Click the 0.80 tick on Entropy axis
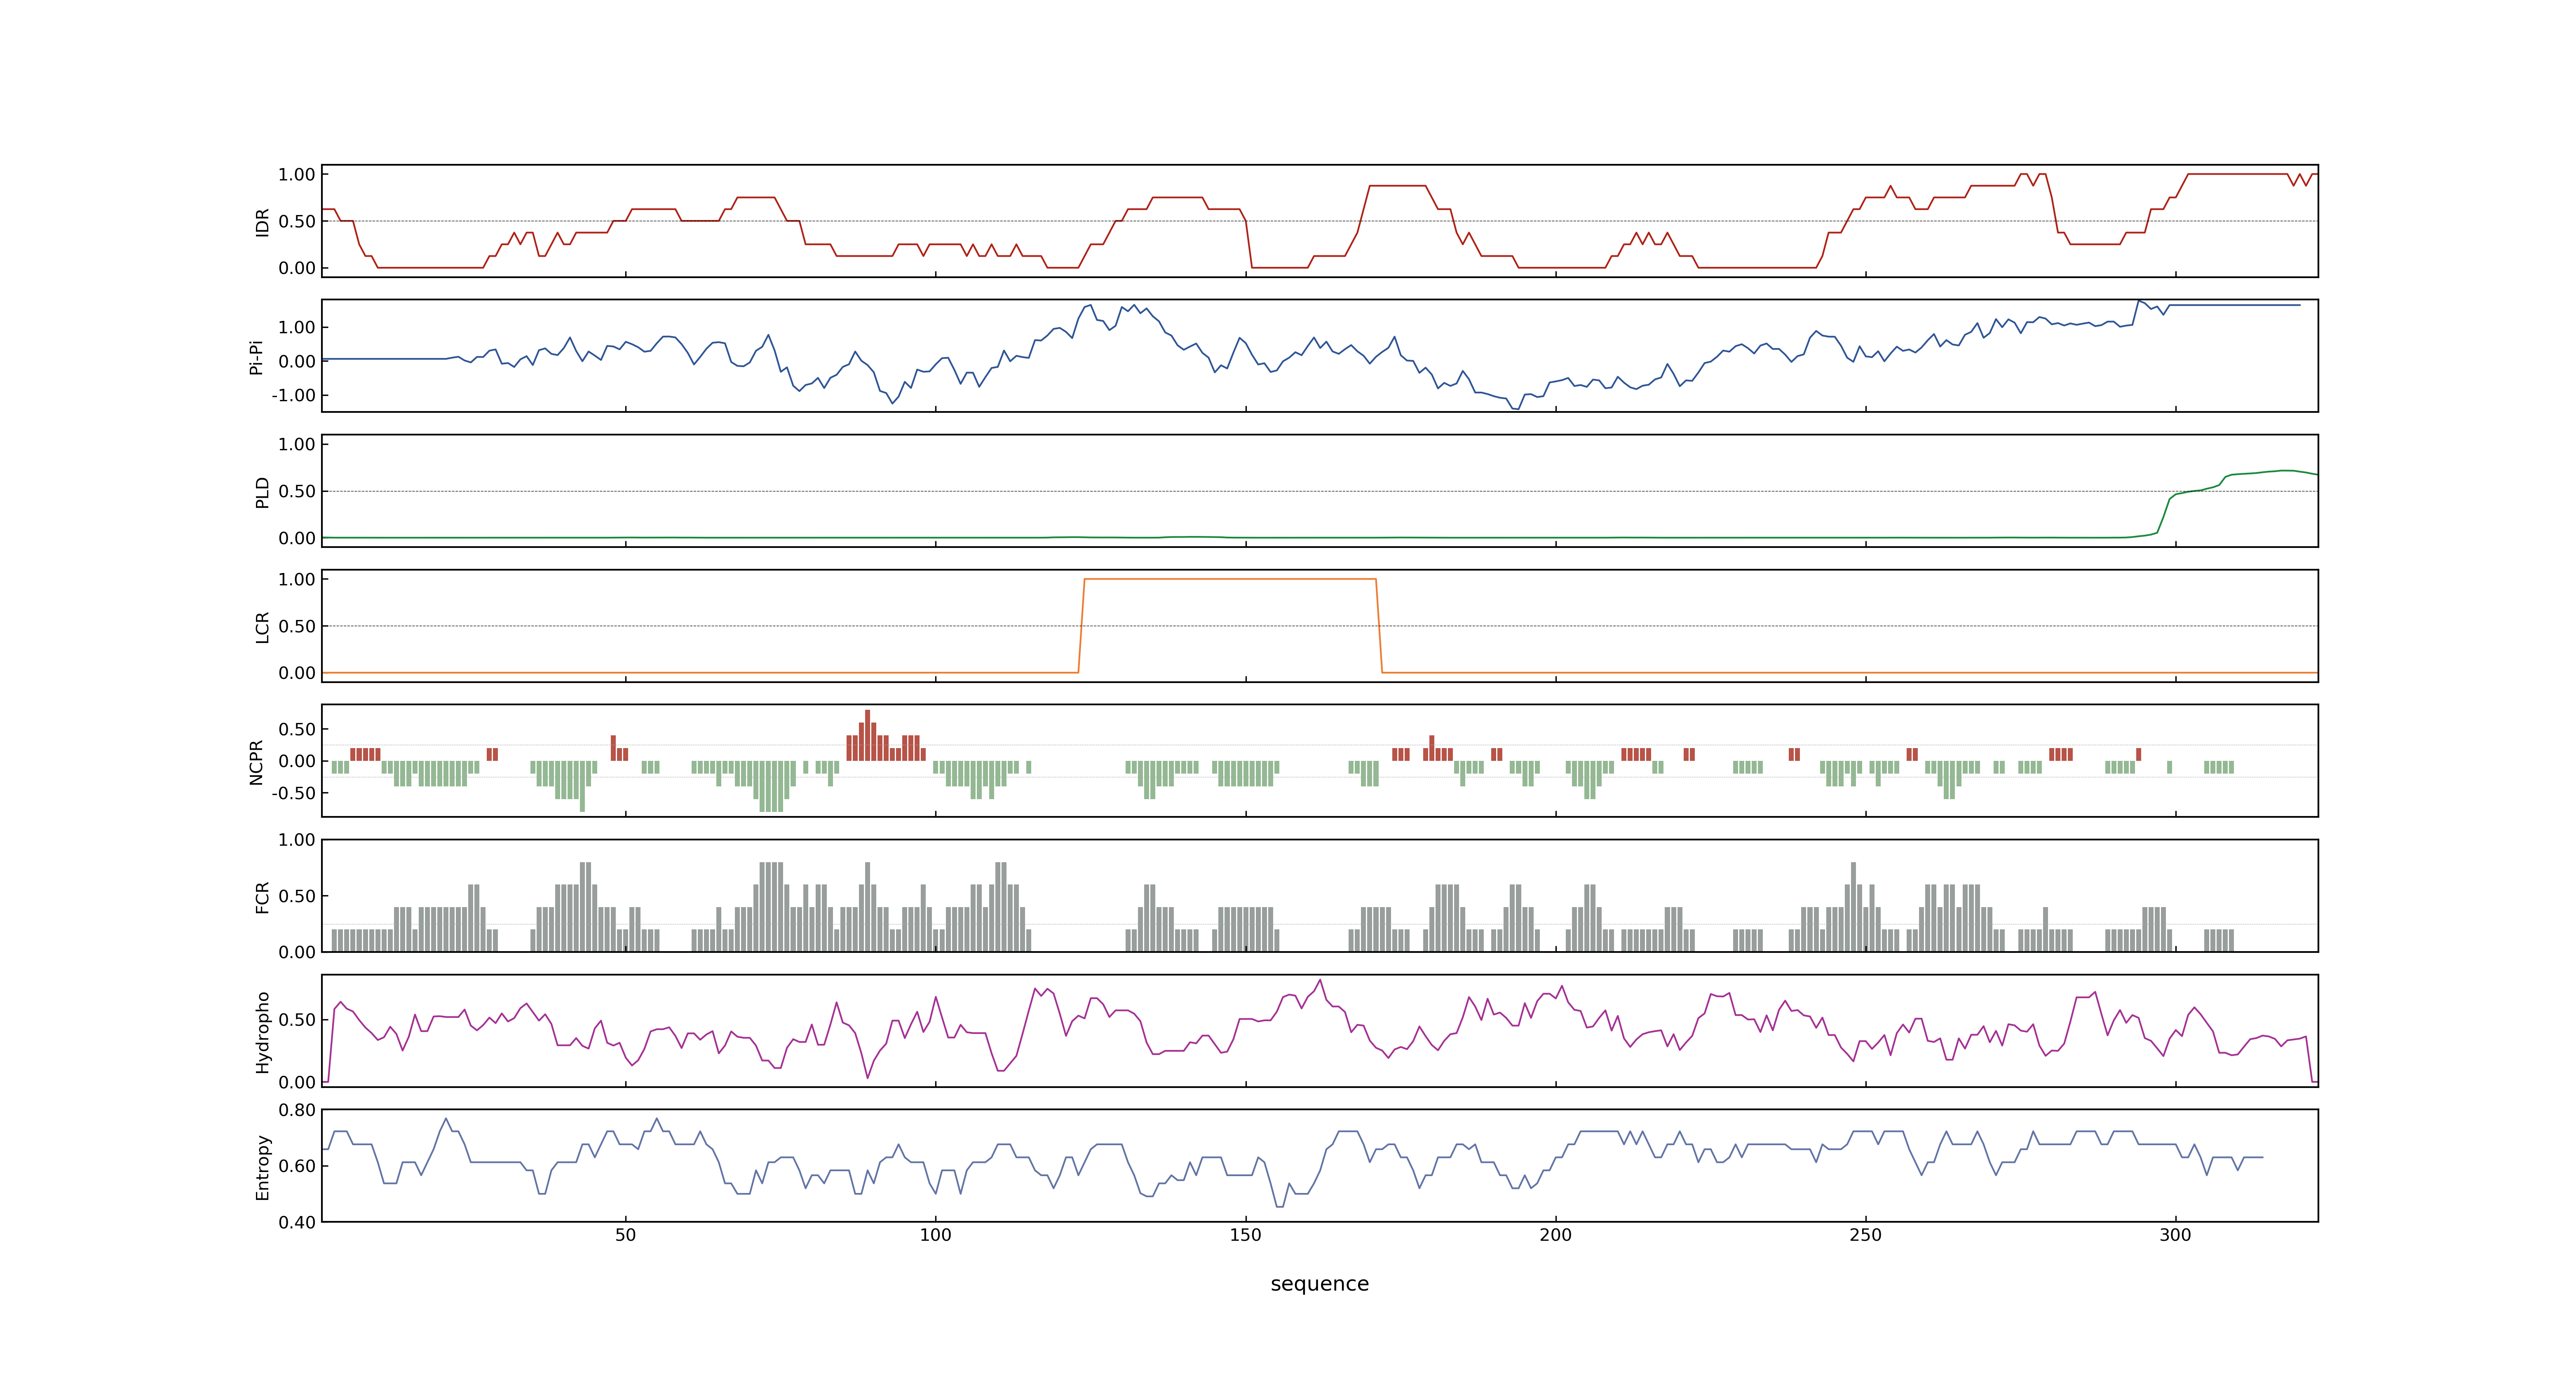The image size is (2576, 1373). coord(297,1110)
